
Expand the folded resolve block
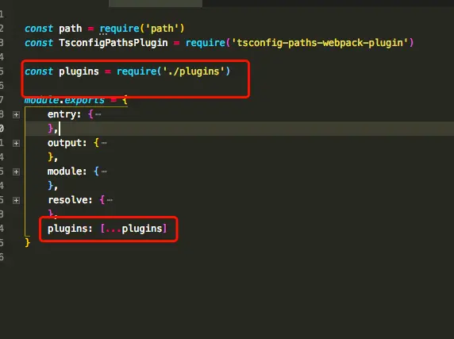16,200
